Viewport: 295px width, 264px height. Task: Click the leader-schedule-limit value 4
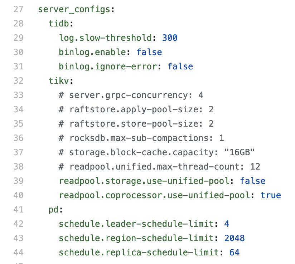[227, 224]
